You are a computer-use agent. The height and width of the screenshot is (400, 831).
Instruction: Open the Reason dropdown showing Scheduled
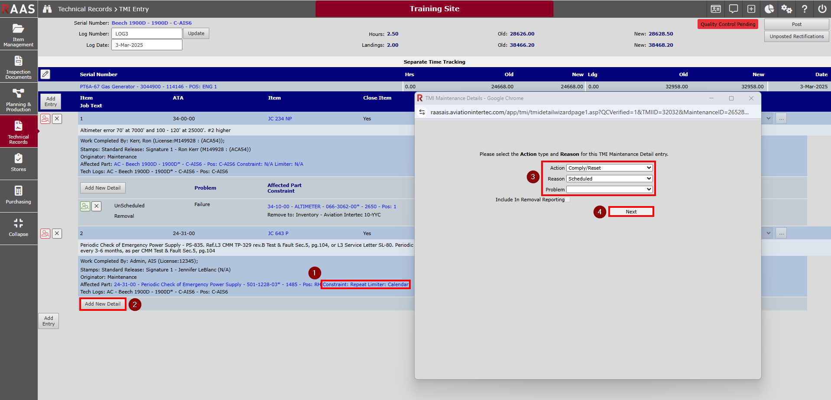point(609,179)
